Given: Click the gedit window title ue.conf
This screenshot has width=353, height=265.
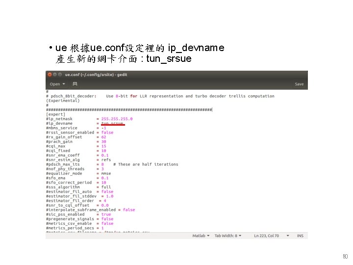Looking at the screenshot, I should tap(96, 75).
